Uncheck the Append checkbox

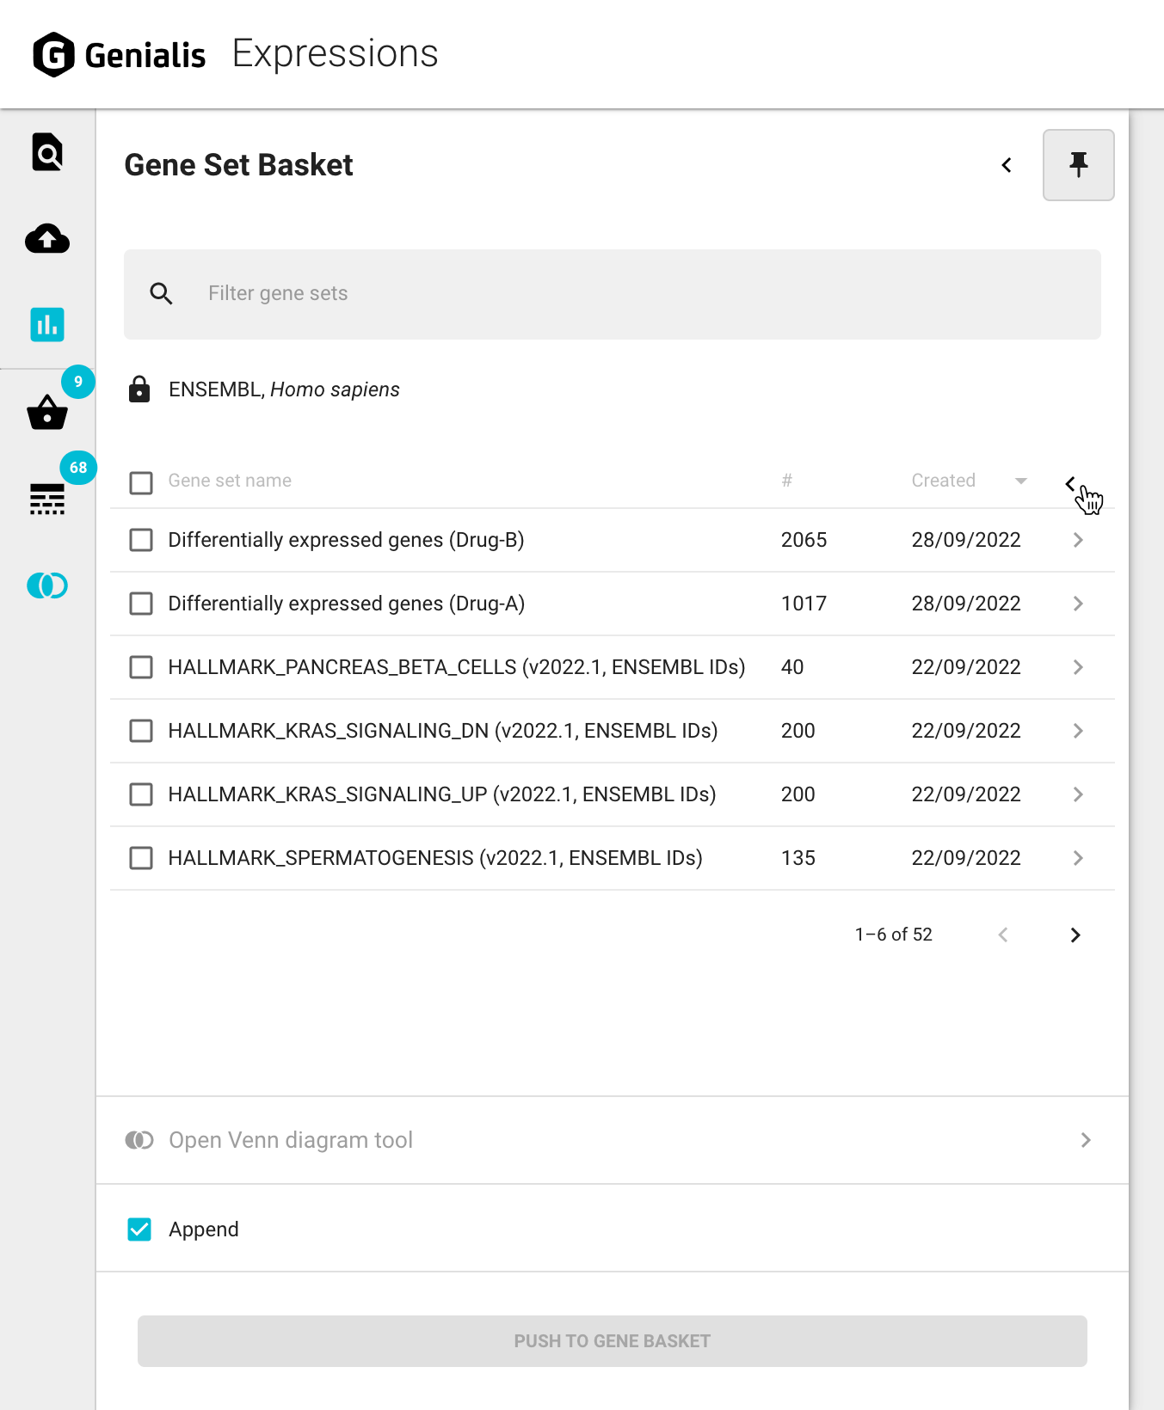tap(139, 1229)
